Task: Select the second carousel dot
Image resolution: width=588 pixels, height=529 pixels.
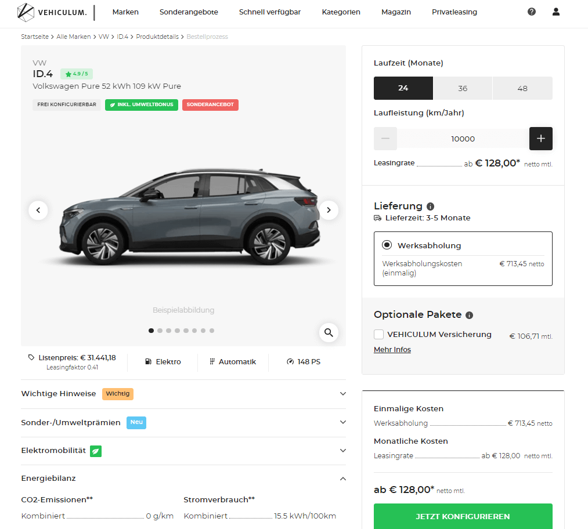Action: [x=160, y=331]
